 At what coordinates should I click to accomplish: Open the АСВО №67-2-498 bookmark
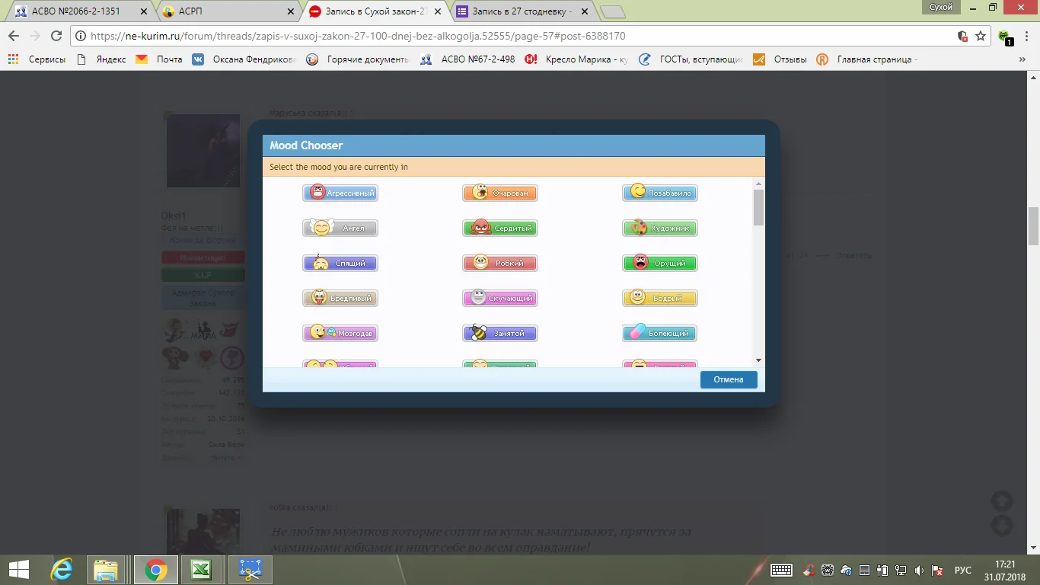click(x=468, y=59)
